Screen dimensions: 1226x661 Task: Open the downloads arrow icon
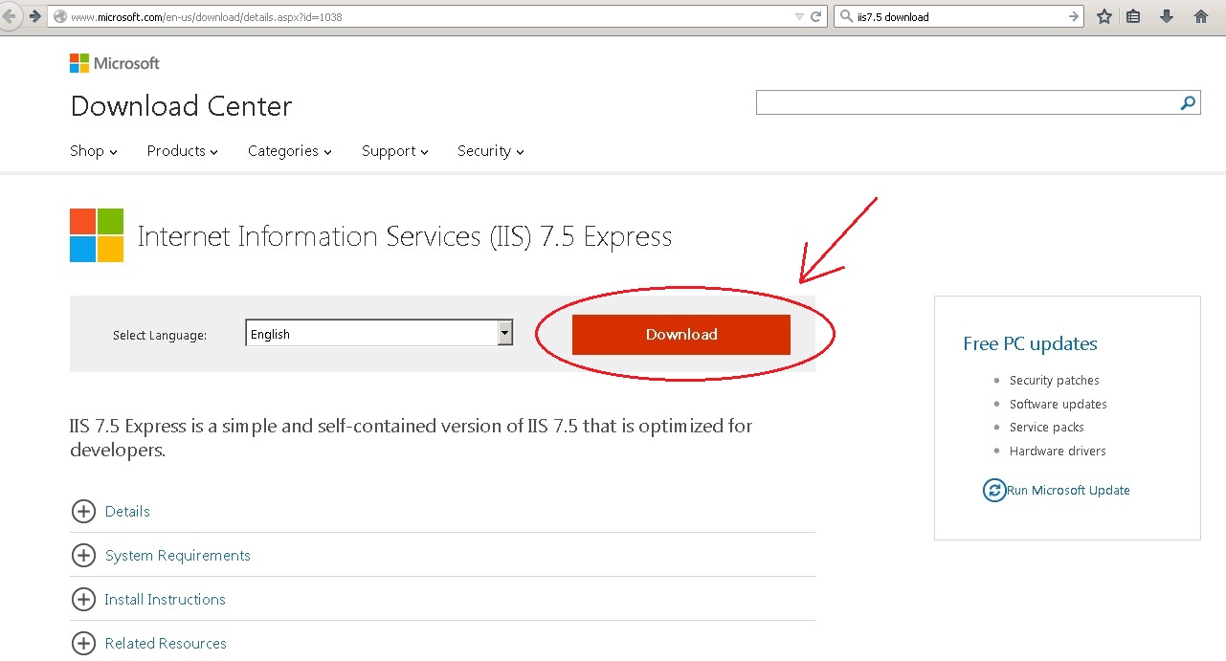[x=1167, y=16]
